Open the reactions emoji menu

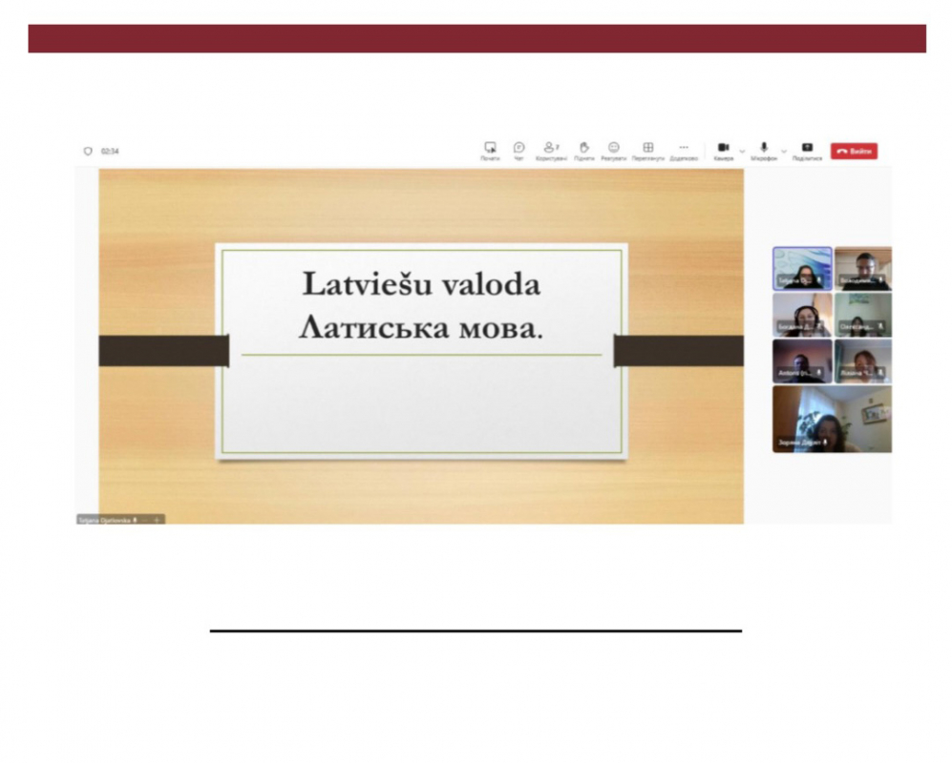pos(614,150)
